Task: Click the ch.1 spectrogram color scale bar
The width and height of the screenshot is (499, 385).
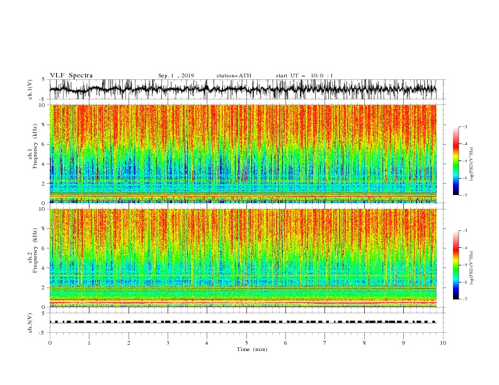Action: [x=456, y=161]
